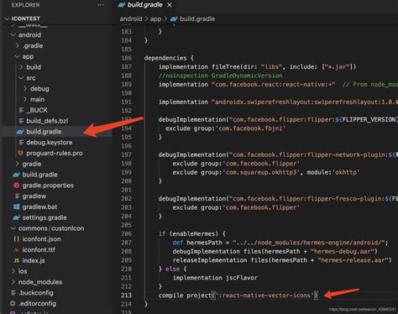Image resolution: width=398 pixels, height=314 pixels.
Task: Collapse the app folder chevron
Action: pos(18,56)
